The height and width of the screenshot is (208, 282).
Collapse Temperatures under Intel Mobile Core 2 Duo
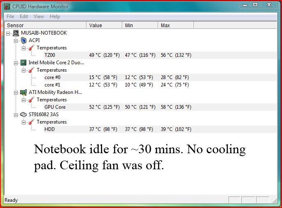pyautogui.click(x=23, y=70)
